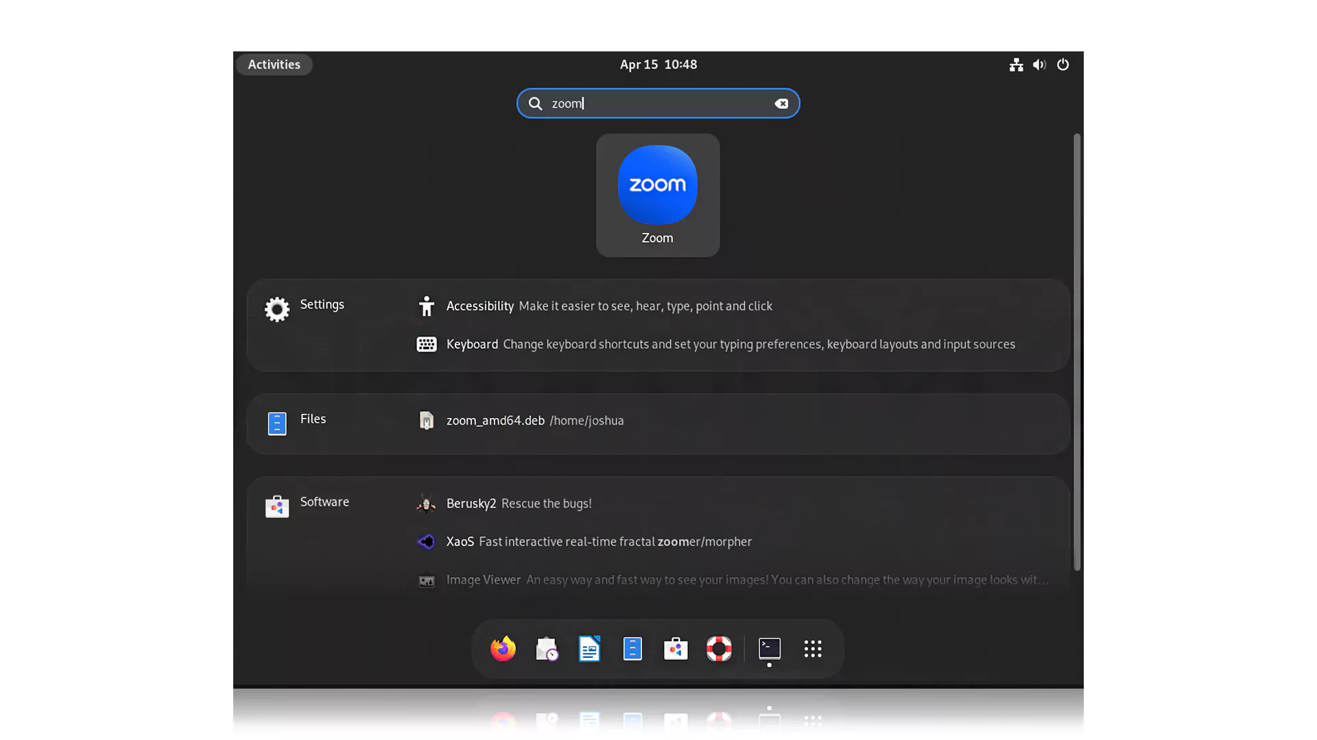This screenshot has width=1317, height=740.
Task: Click the Keyboard settings icon
Action: [x=426, y=344]
